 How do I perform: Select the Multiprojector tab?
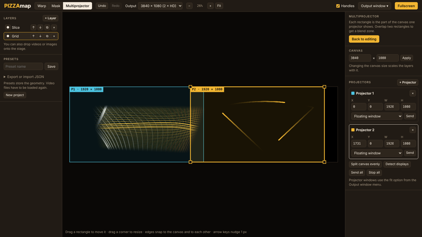[78, 6]
